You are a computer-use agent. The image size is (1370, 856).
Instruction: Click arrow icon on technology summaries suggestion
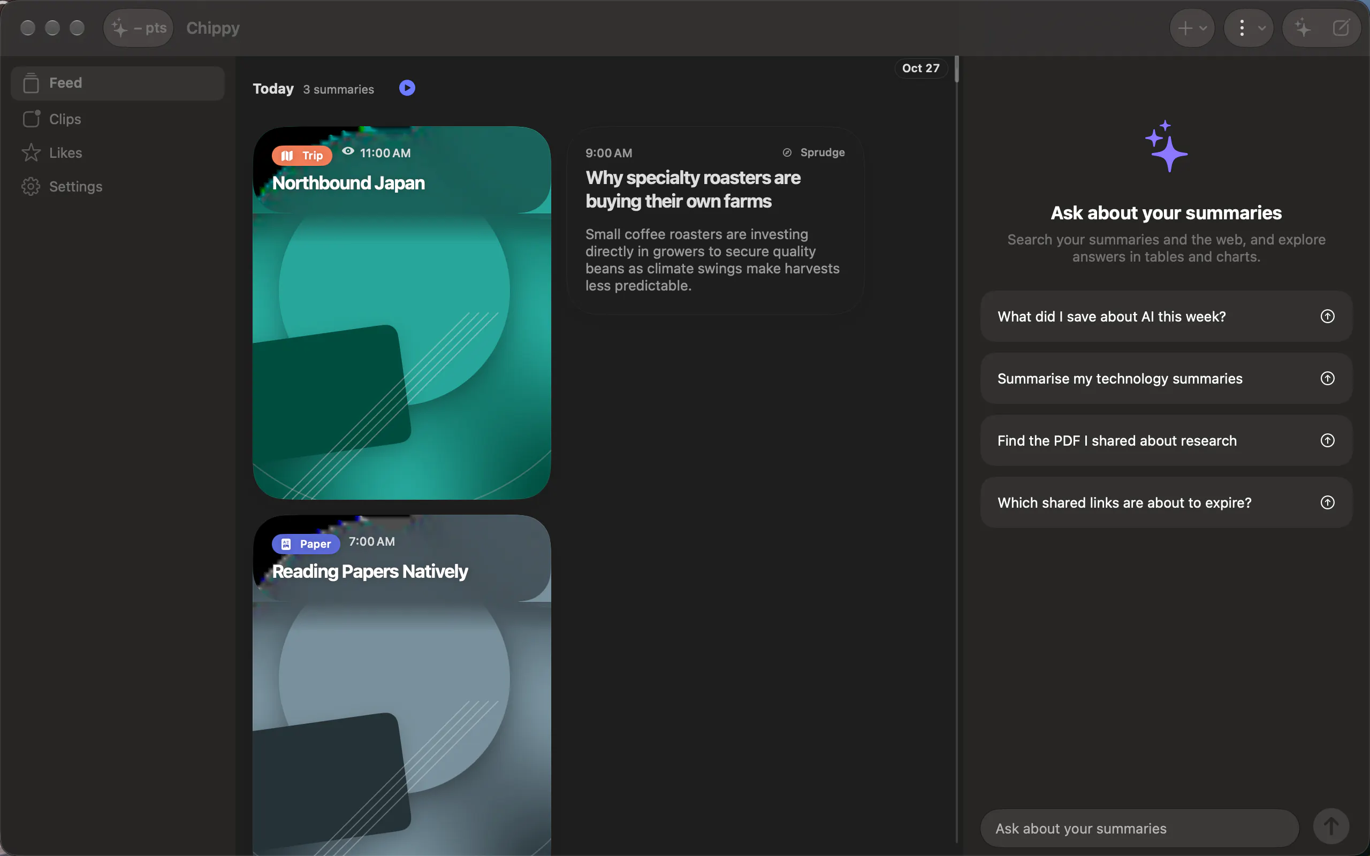1328,378
